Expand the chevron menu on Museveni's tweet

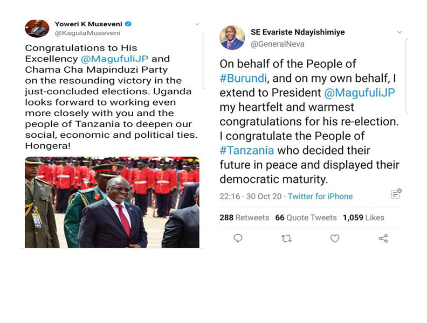(197, 24)
